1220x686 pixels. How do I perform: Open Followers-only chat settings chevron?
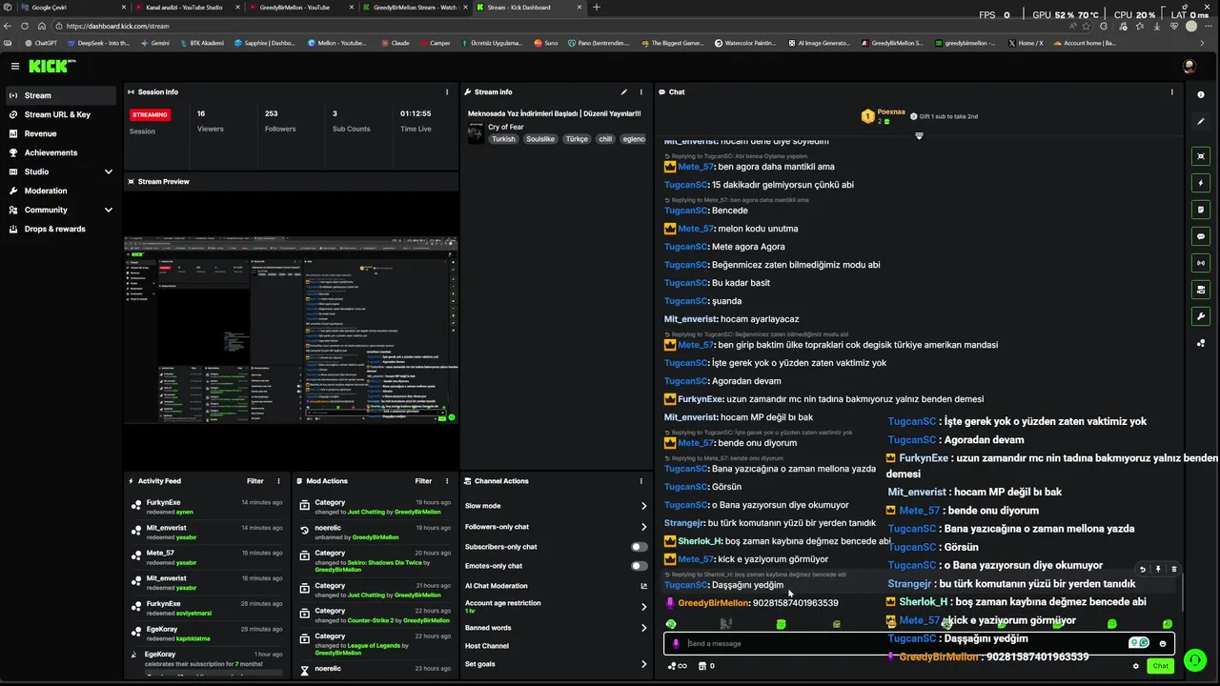[643, 527]
